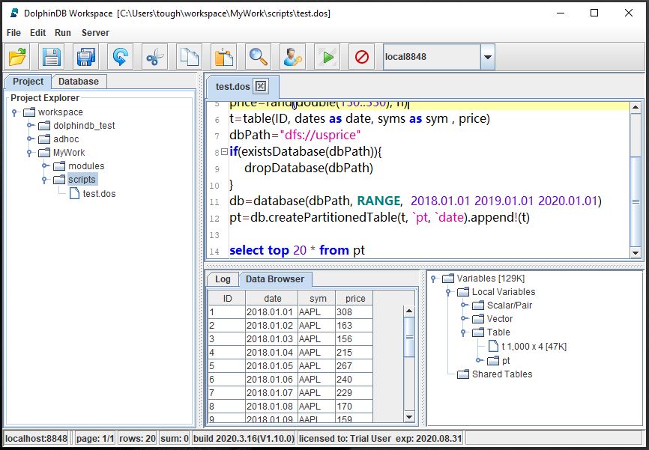The width and height of the screenshot is (649, 450).
Task: Select the Data Browser tab
Action: click(x=275, y=279)
